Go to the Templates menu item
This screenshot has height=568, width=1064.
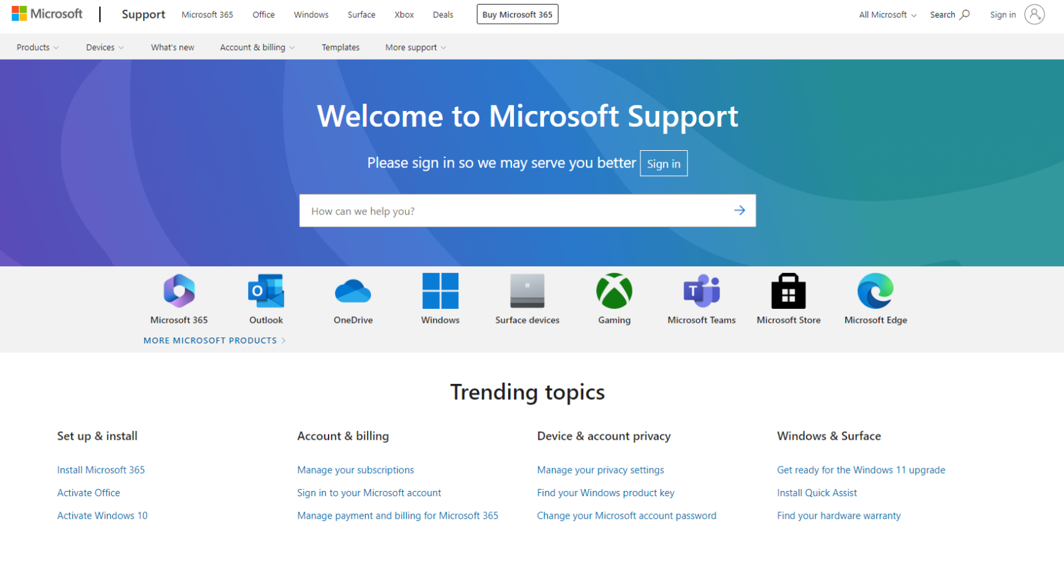pos(340,48)
